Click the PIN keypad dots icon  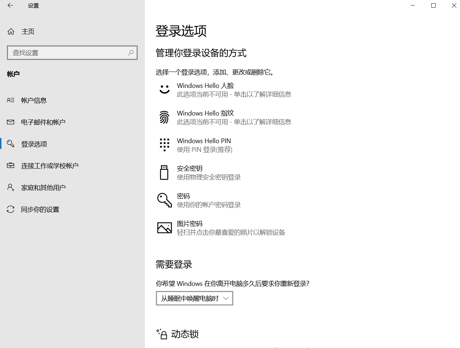164,145
